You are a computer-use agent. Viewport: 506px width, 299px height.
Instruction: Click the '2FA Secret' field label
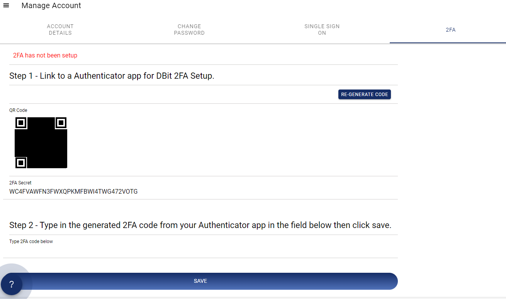[x=20, y=183]
